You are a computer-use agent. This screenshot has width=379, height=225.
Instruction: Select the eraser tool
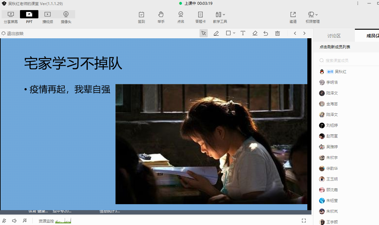255,33
